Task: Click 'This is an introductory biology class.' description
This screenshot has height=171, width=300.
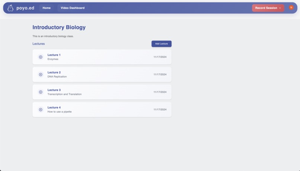Action: pos(53,36)
